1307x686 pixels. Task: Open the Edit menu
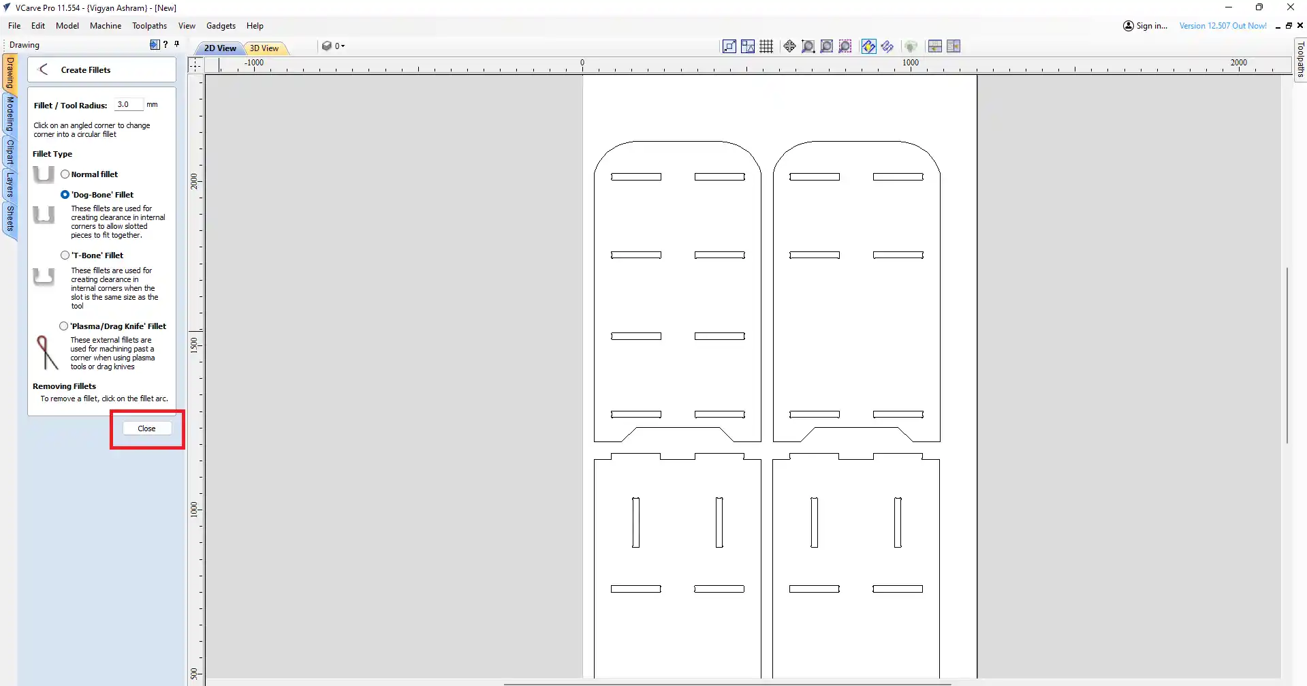pos(38,26)
